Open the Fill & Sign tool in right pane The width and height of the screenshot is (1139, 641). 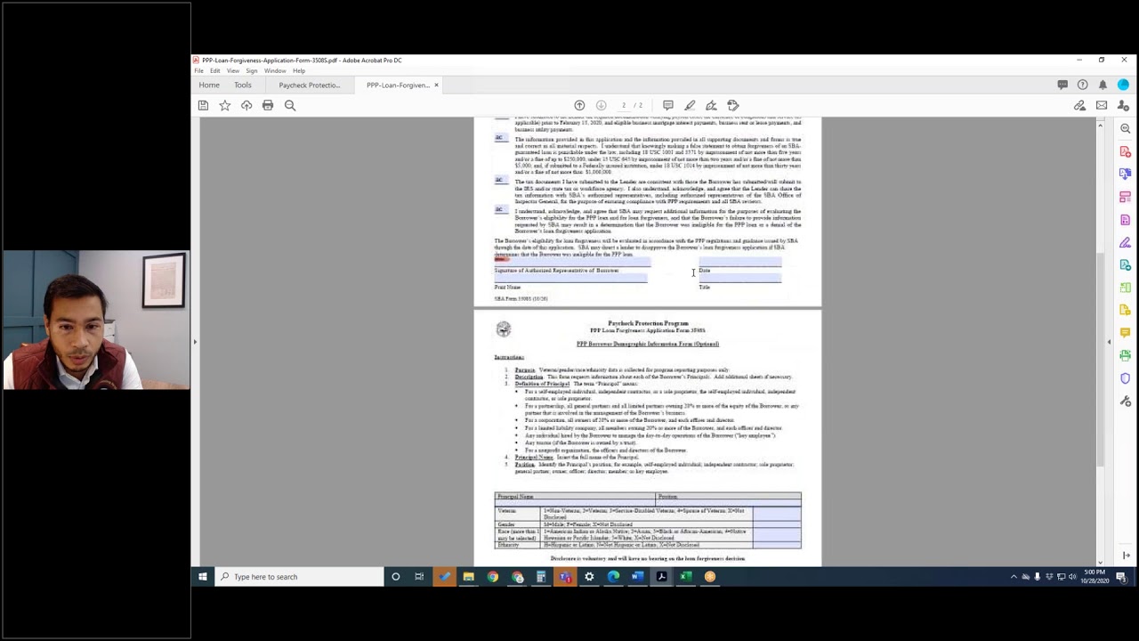point(1126,242)
